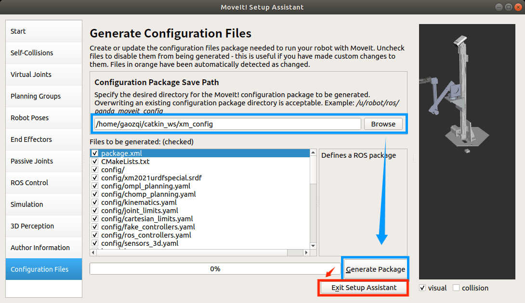Browse for configuration package save path

click(383, 124)
